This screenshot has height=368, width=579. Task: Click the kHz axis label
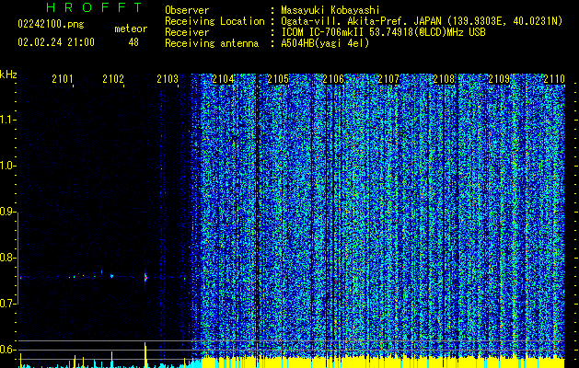click(8, 75)
